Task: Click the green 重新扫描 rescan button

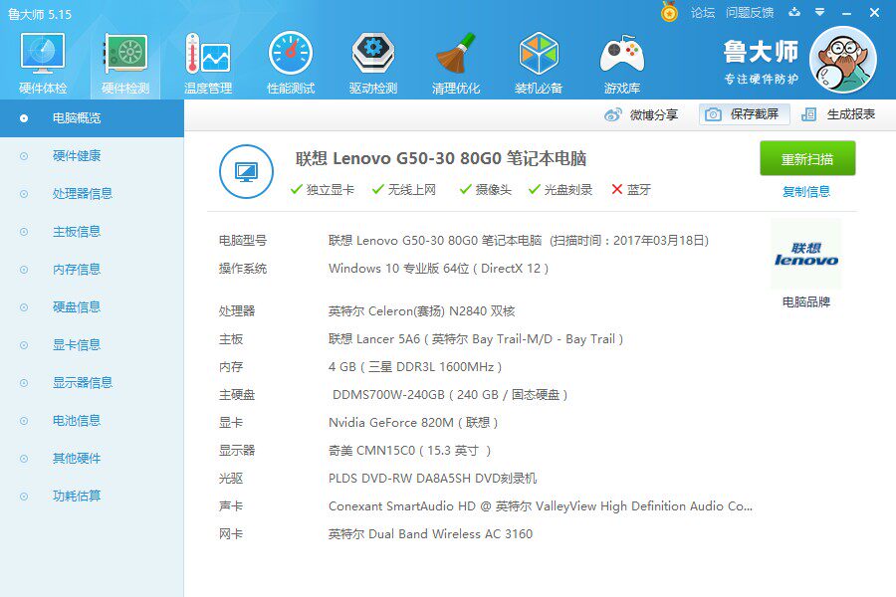Action: click(x=807, y=159)
